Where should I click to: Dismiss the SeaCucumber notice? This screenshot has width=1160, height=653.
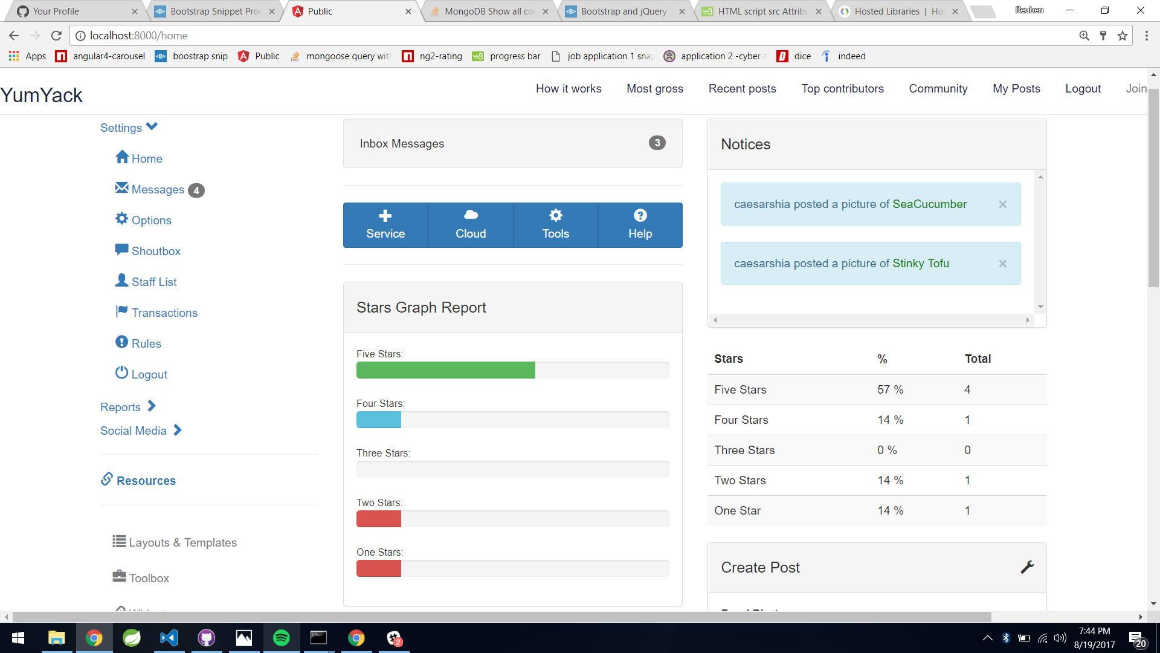tap(1003, 204)
